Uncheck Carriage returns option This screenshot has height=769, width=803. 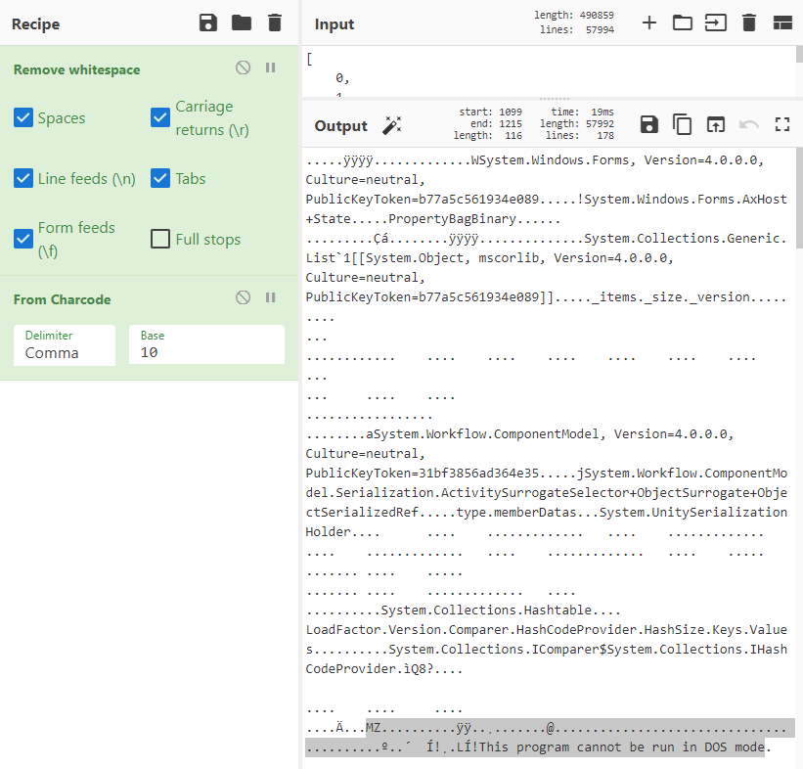[x=160, y=117]
